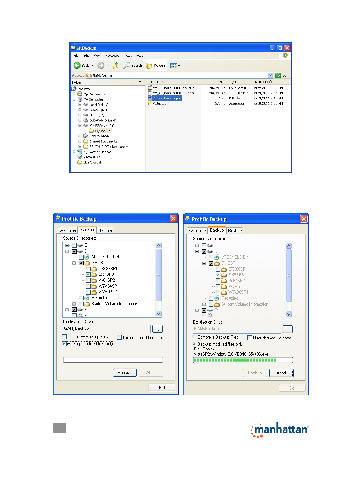Browse destination drive in left Prolific Backup
351x497 pixels.
click(x=157, y=329)
